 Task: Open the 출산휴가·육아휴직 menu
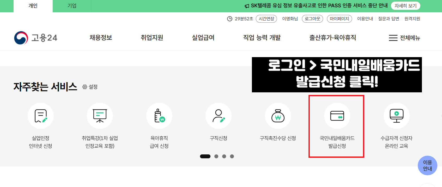click(333, 38)
